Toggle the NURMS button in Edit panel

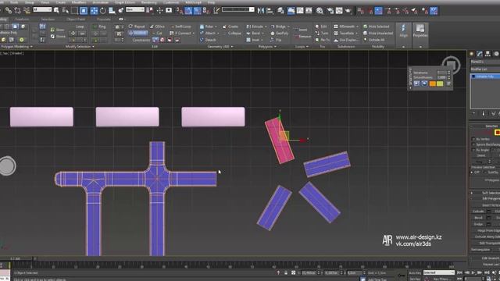pos(138,33)
